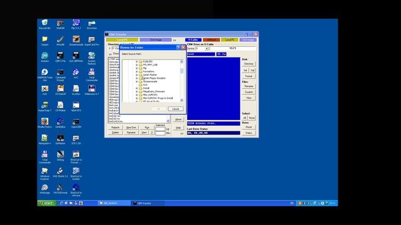Open the HxD desktop shortcut

tap(44, 90)
